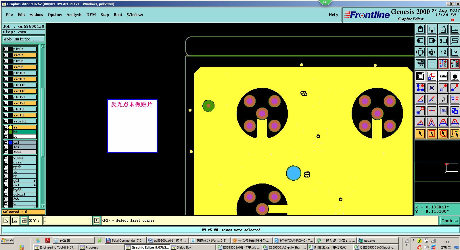Screen dimensions: 460x250
Task: Click the zoom in icon with outward arrows
Action: pyautogui.click(x=420, y=52)
